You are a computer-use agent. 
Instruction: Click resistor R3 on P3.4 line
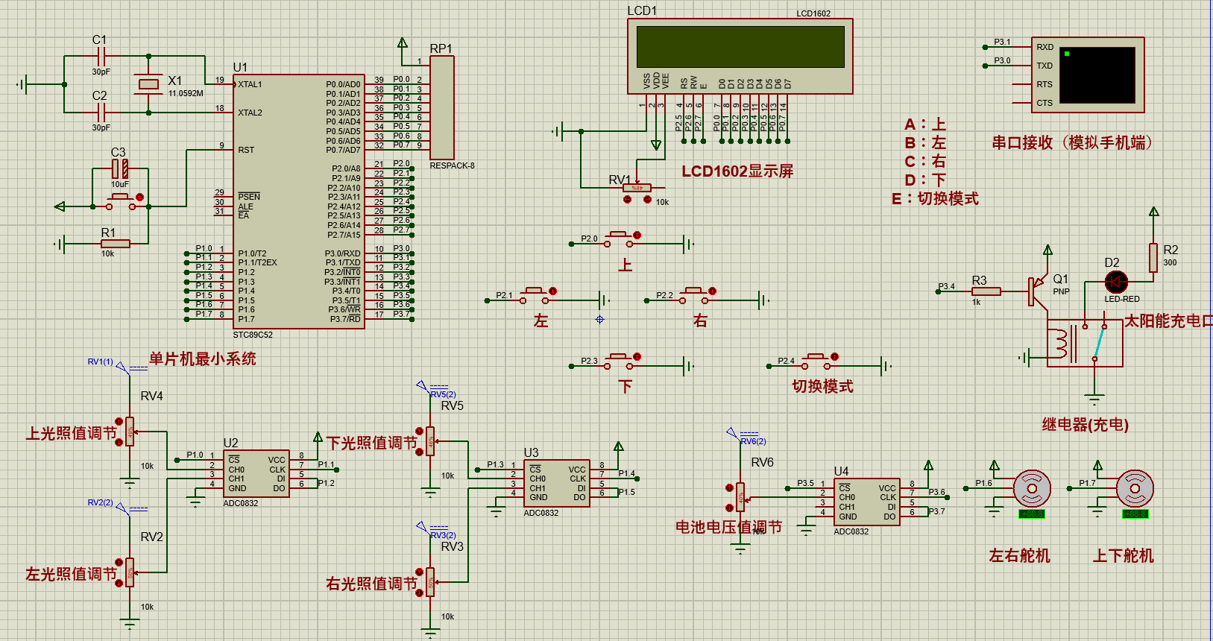tap(986, 291)
